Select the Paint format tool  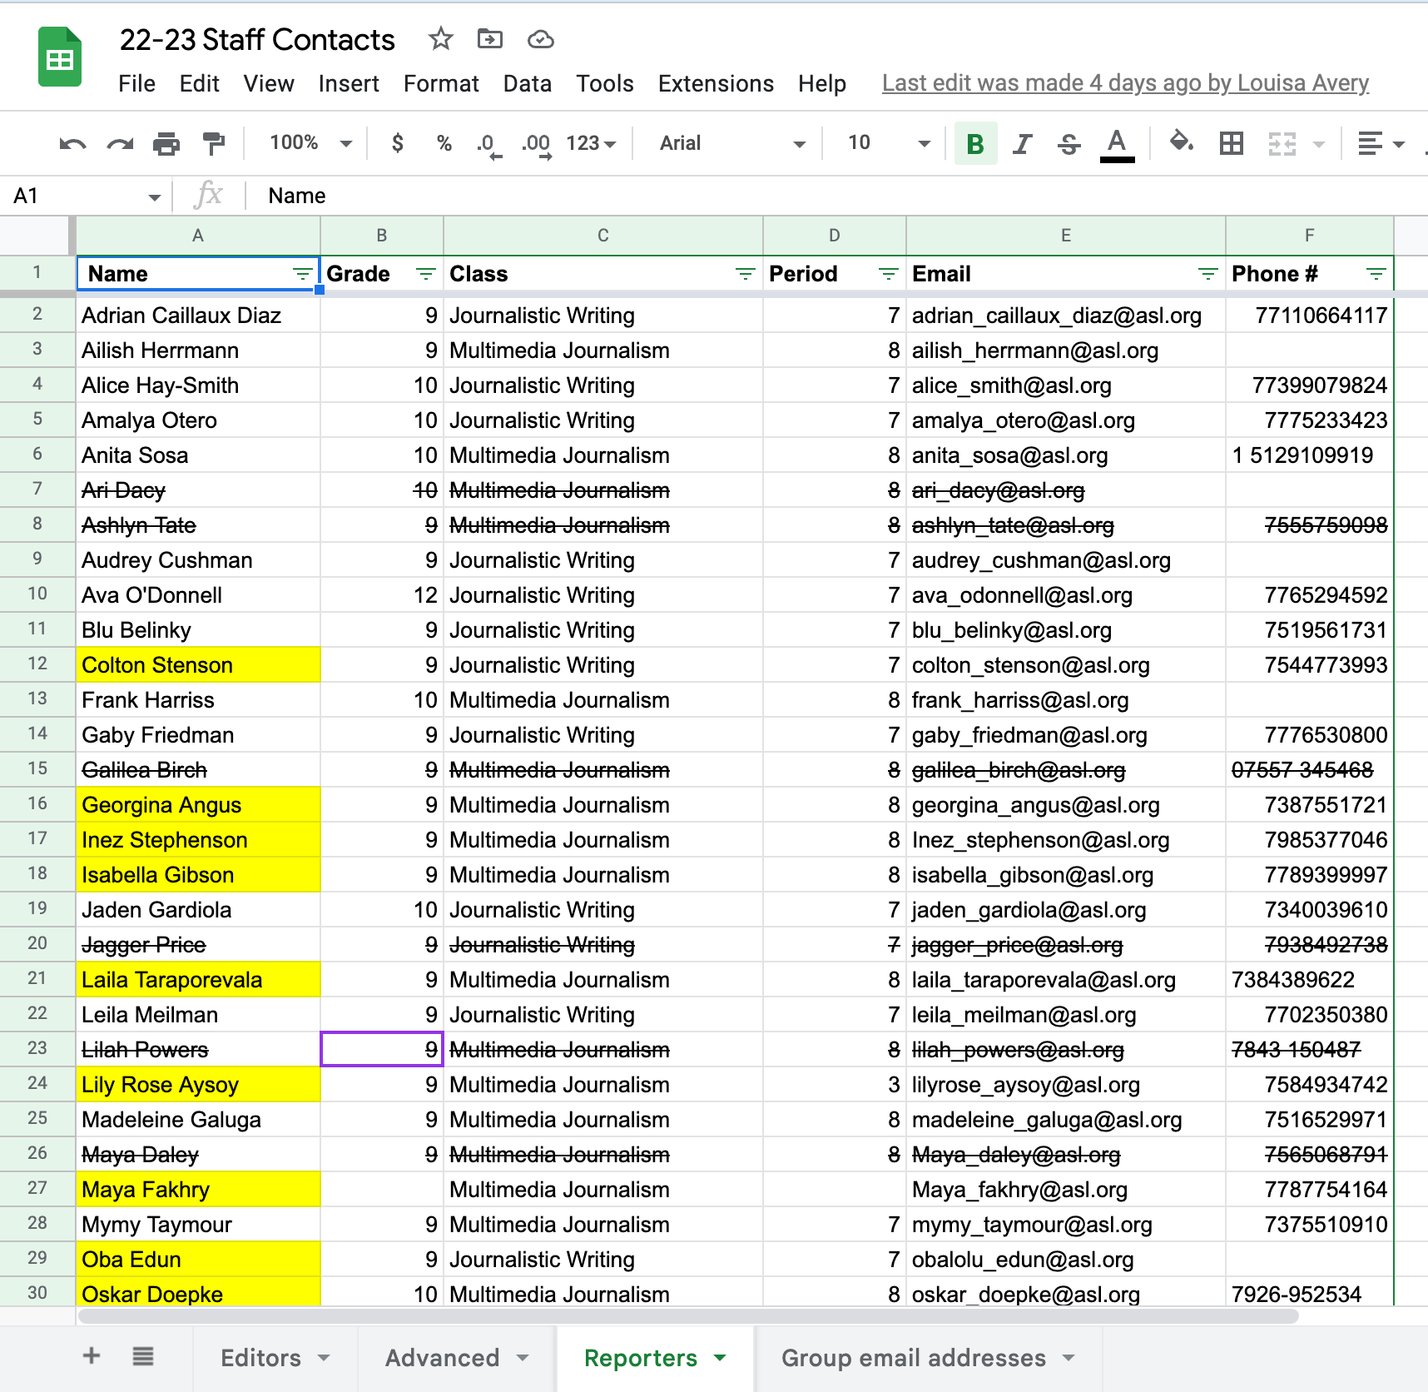pos(214,144)
